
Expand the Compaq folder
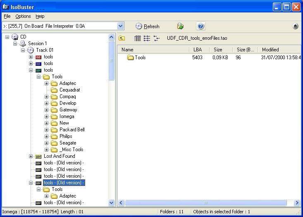pos(47,96)
